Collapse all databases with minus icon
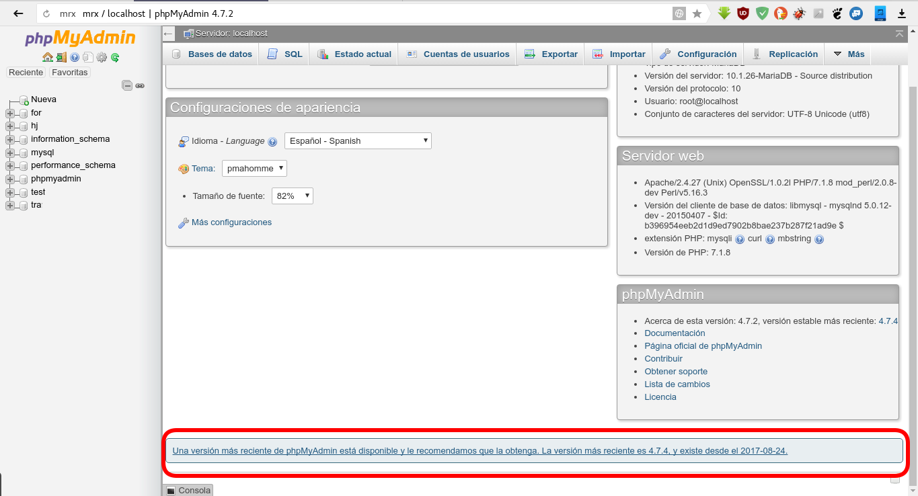 127,85
